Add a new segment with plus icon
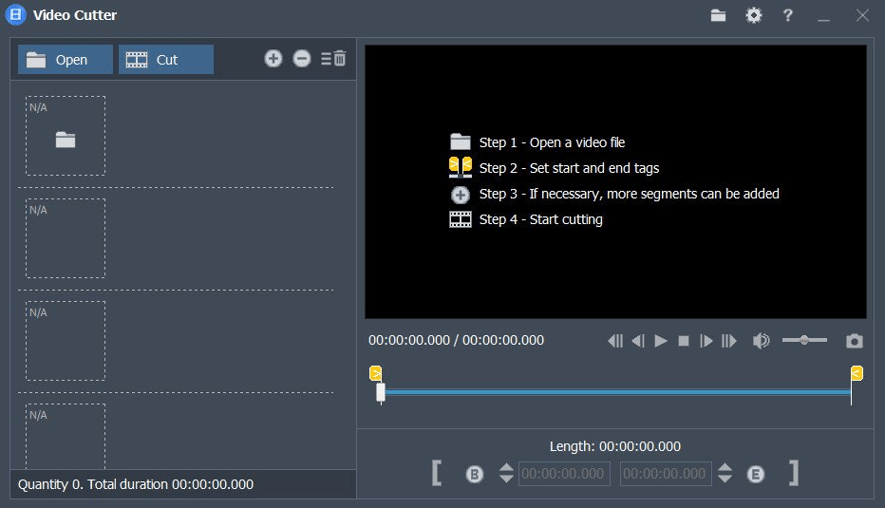The height and width of the screenshot is (508, 885). pos(273,59)
